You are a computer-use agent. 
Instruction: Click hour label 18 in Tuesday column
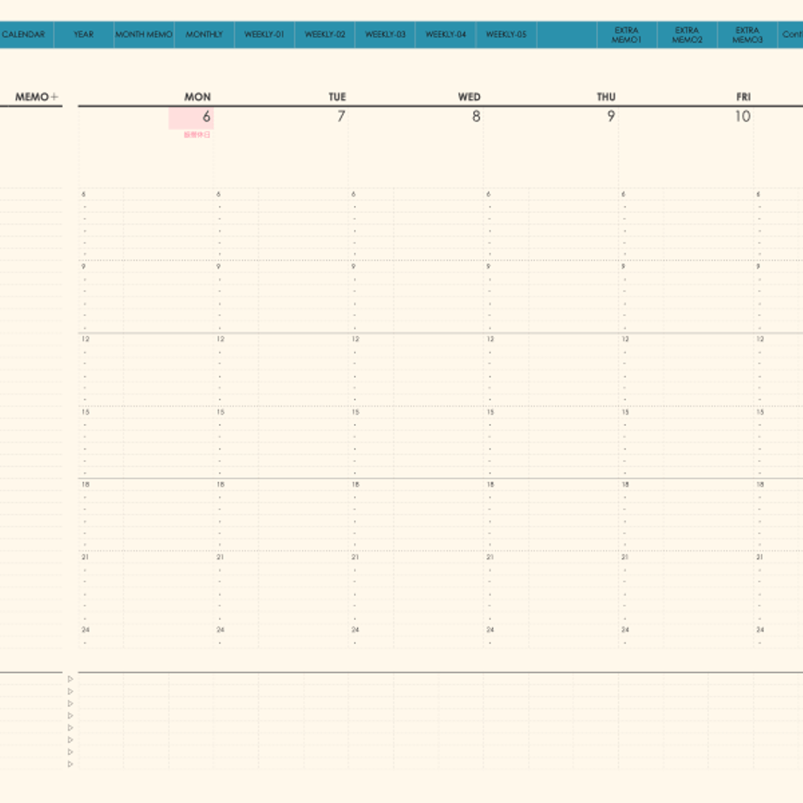pos(221,484)
